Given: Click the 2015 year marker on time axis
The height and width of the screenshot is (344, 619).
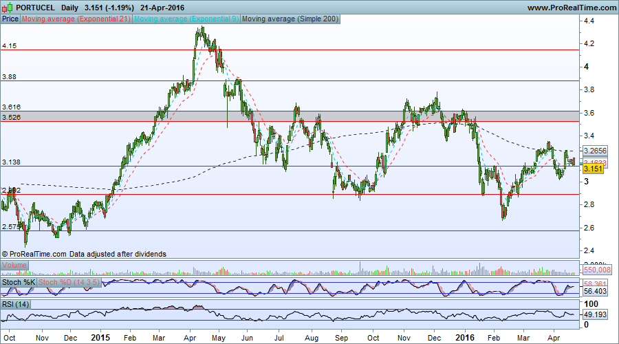Looking at the screenshot, I should (x=100, y=338).
